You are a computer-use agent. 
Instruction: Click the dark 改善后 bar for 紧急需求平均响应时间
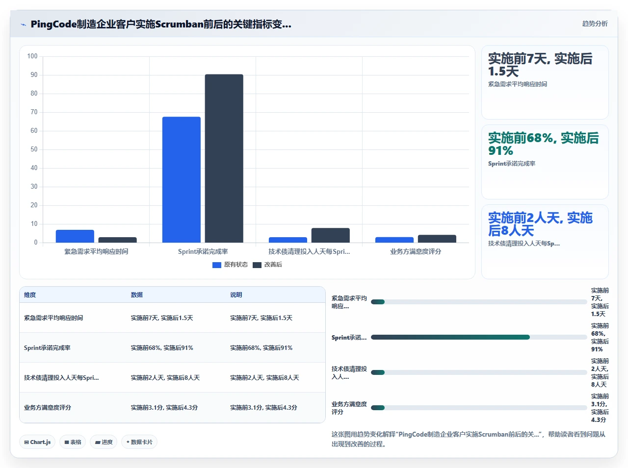118,240
